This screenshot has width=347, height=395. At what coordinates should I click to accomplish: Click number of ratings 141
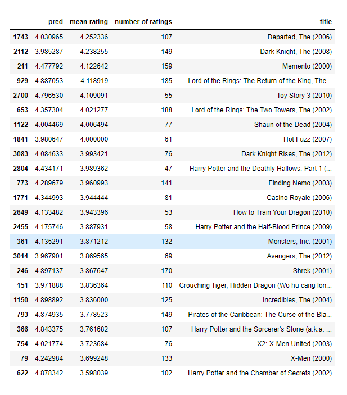pos(166,183)
